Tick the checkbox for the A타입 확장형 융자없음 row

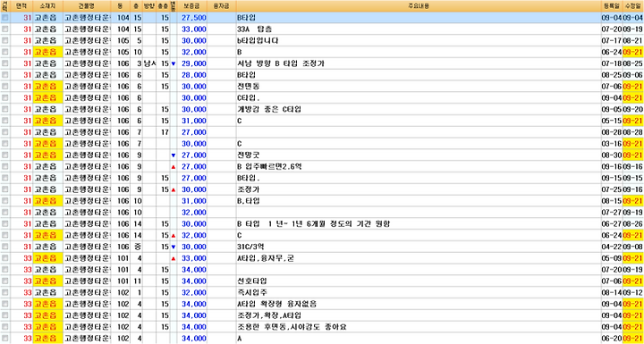point(4,305)
